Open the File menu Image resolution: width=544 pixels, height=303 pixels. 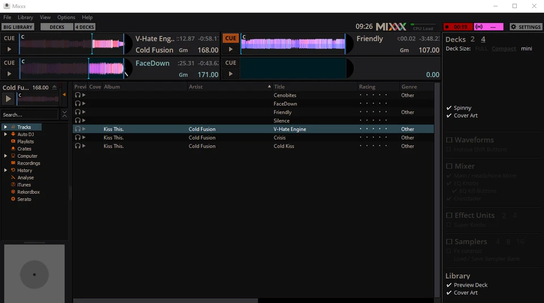(7, 18)
